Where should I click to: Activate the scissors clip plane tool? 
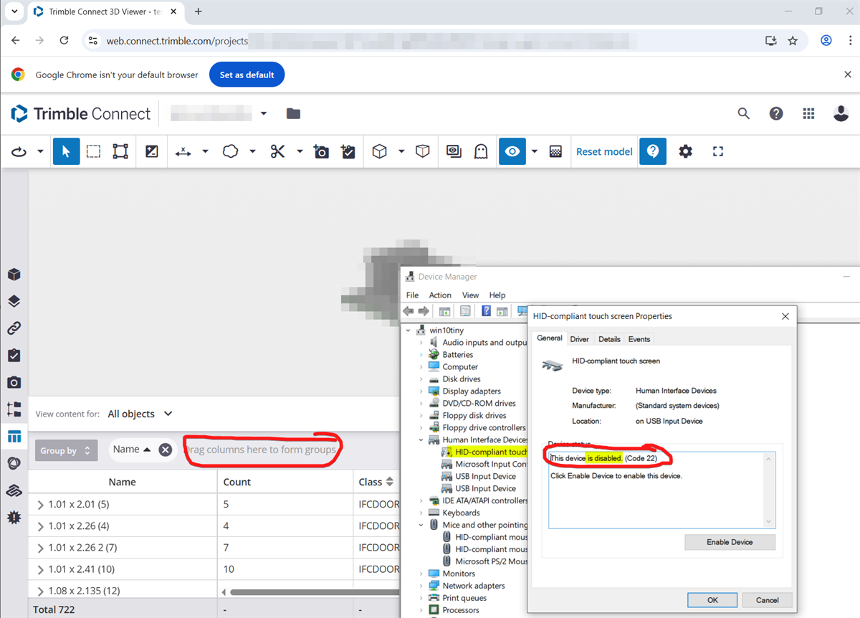pos(277,151)
